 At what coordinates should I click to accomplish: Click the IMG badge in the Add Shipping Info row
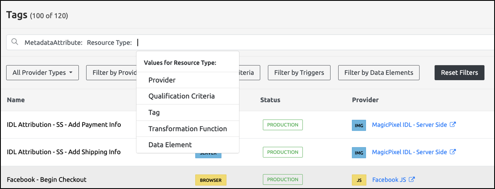[358, 152]
